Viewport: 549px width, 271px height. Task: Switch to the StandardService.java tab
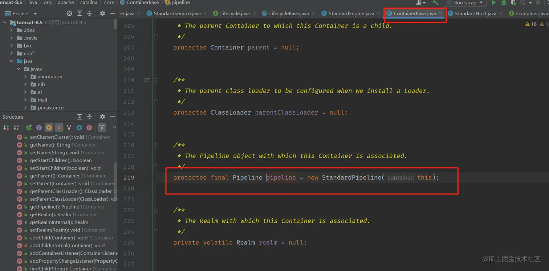pyautogui.click(x=177, y=13)
